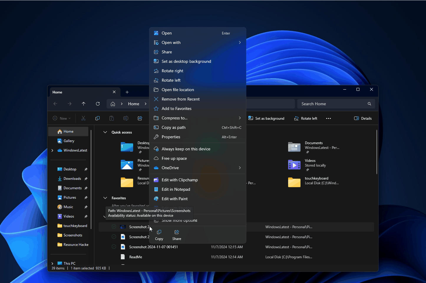Image resolution: width=426 pixels, height=283 pixels.
Task: Select the Cut icon in the toolbar
Action: coord(83,118)
